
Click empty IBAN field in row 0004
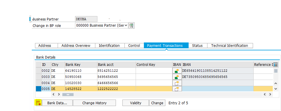pyautogui.click(x=217, y=83)
